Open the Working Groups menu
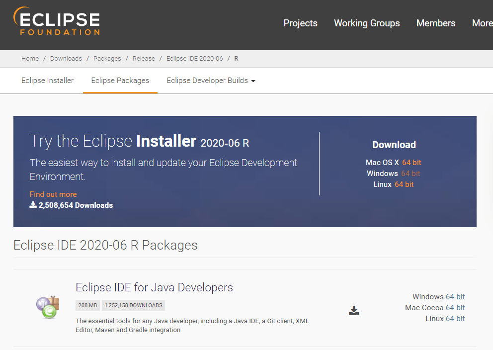This screenshot has height=350, width=493. click(x=367, y=23)
